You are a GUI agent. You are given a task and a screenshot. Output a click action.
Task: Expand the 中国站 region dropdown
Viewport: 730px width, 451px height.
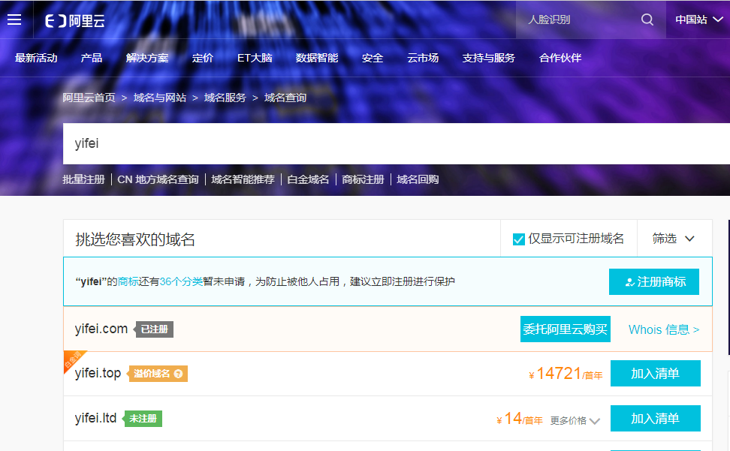pyautogui.click(x=698, y=20)
